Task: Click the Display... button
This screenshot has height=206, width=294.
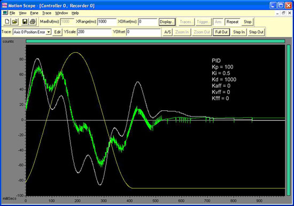Action: point(167,22)
